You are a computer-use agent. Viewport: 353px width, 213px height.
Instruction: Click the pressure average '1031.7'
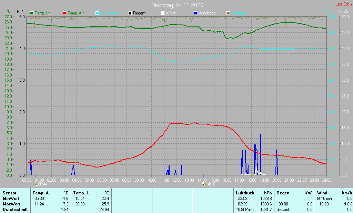pos(266,210)
